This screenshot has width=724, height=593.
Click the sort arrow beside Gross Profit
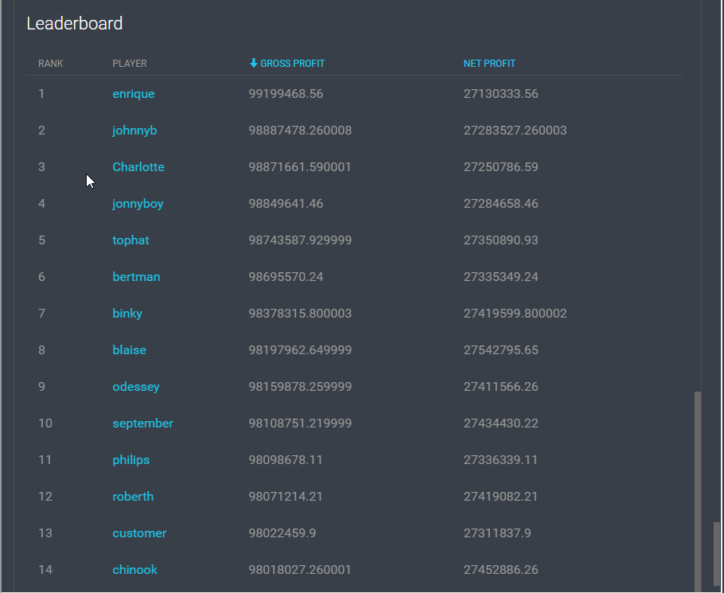253,63
